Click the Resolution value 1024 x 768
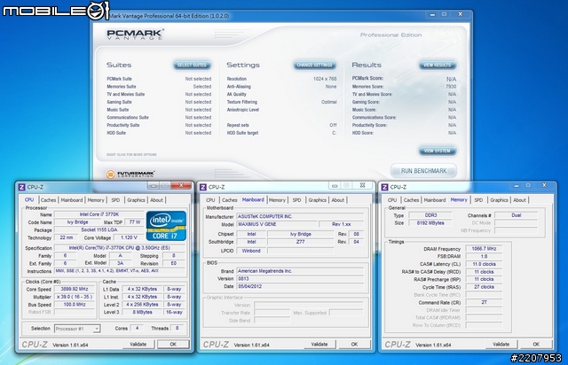 click(x=325, y=79)
